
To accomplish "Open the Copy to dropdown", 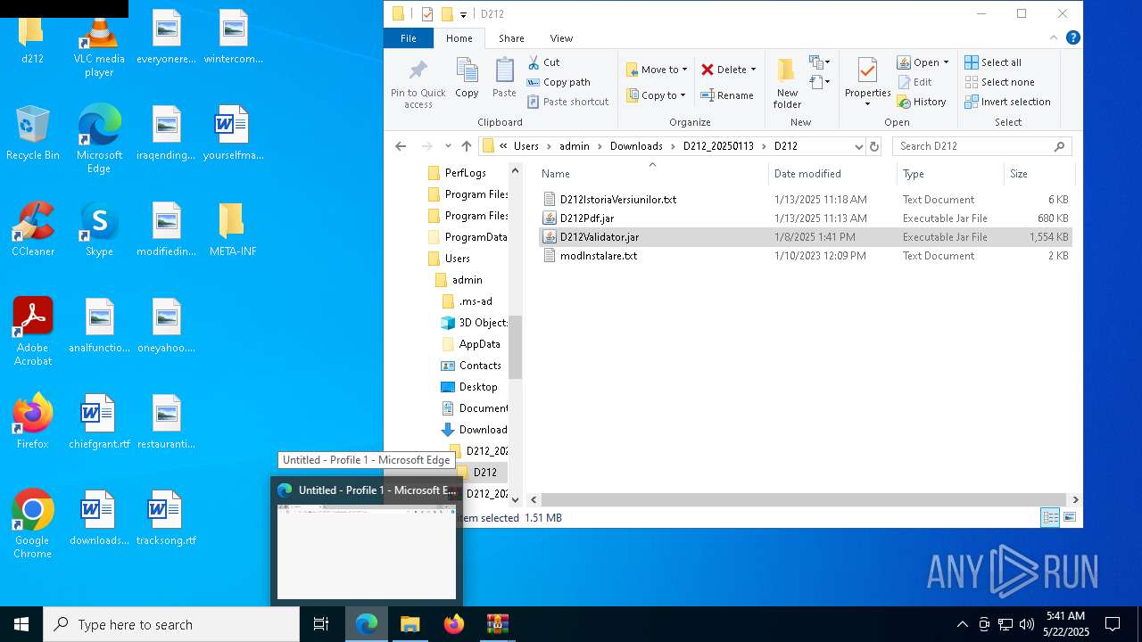I will [657, 95].
